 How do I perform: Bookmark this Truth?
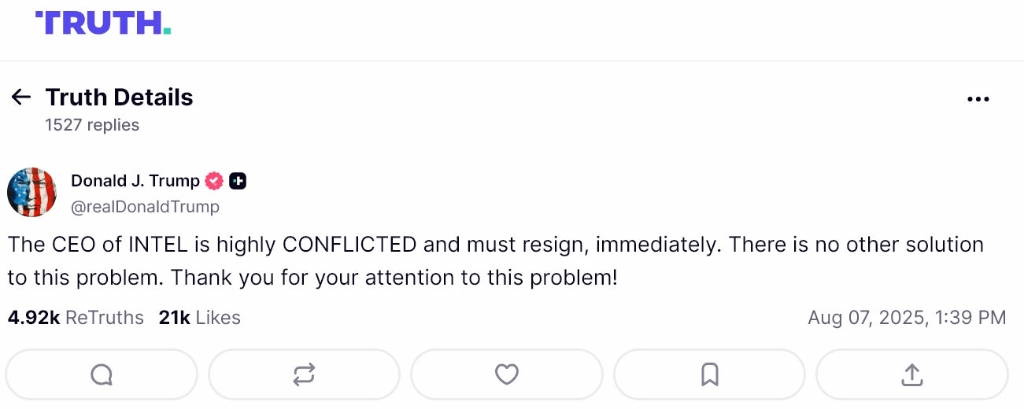coord(709,374)
